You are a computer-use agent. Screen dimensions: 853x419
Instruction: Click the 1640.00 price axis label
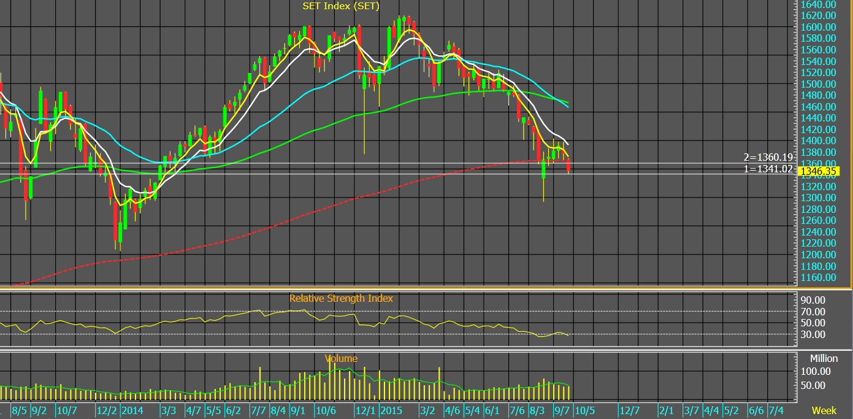(x=819, y=4)
